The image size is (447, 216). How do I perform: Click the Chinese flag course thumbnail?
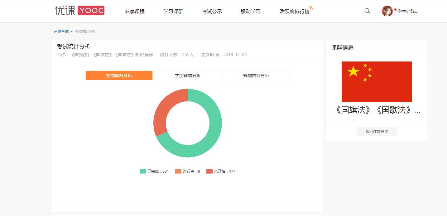pos(377,82)
